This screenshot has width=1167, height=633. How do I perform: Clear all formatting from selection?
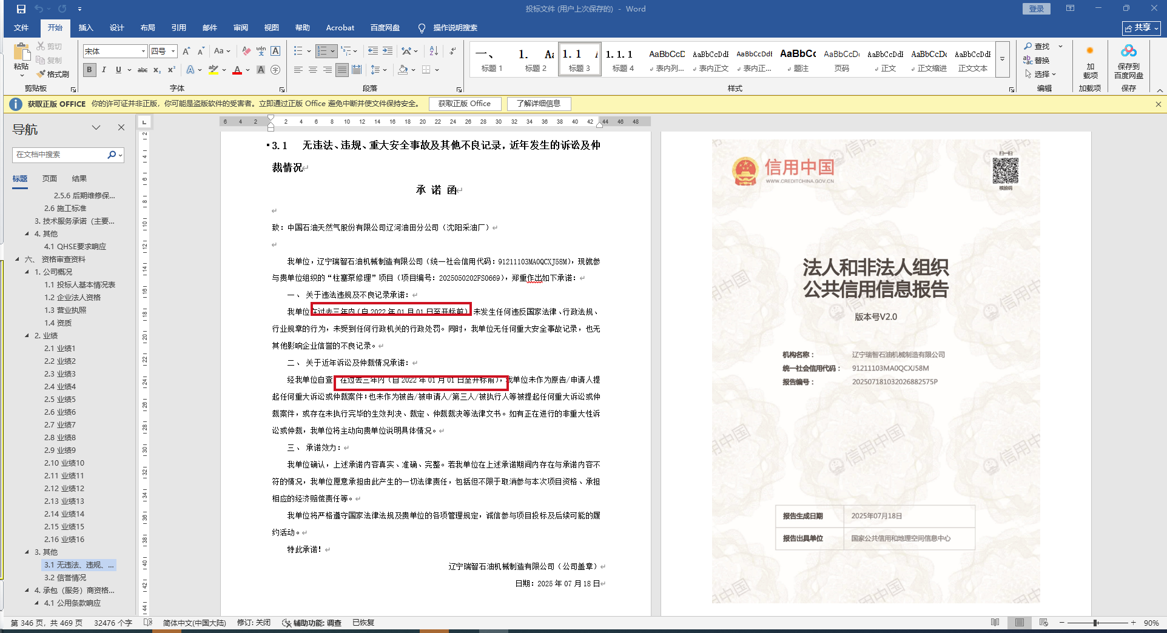pyautogui.click(x=246, y=51)
